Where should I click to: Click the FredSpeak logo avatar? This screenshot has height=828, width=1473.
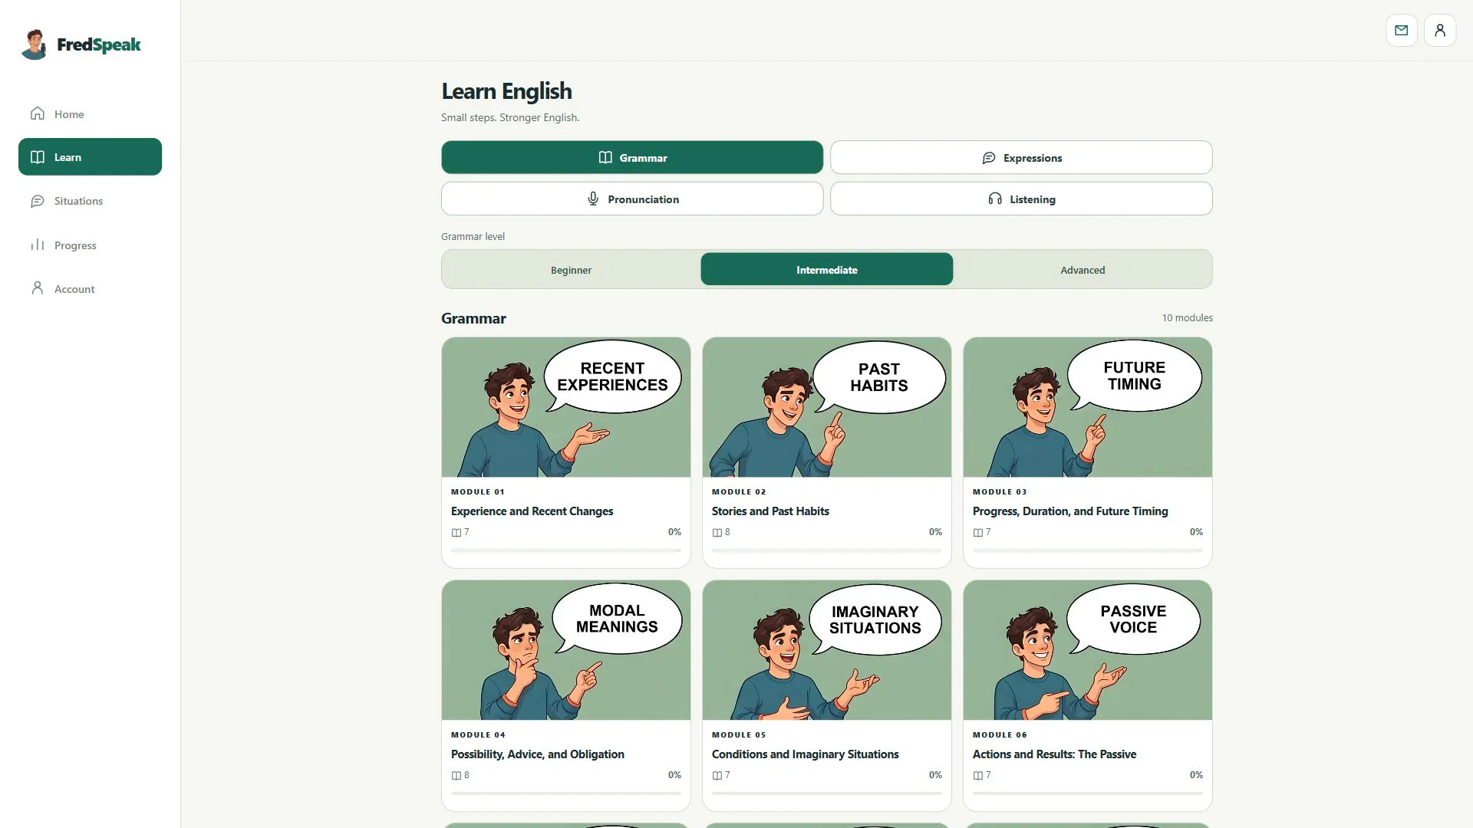click(35, 44)
